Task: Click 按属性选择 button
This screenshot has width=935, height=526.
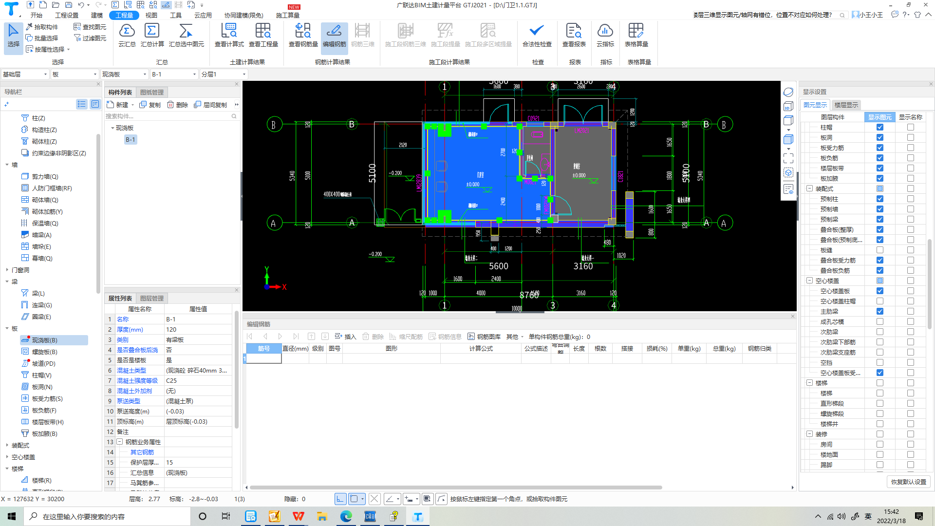Action: [48, 49]
